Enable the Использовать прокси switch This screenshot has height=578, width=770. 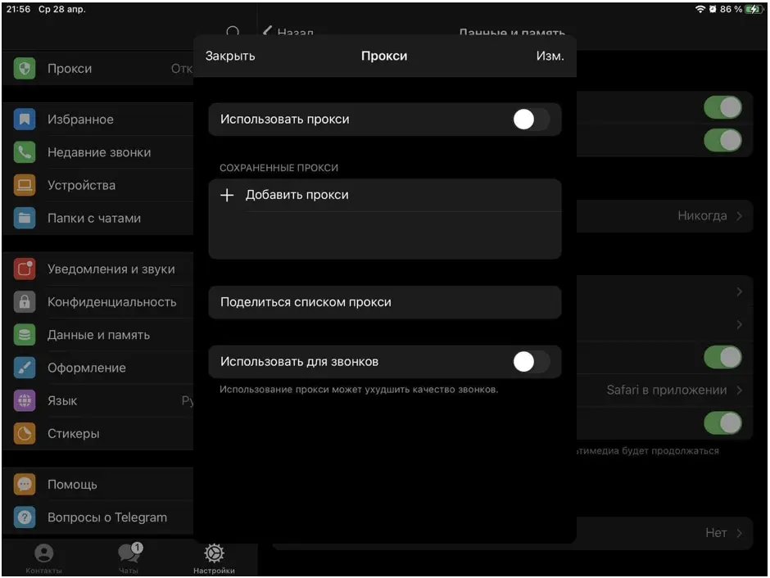(x=530, y=119)
